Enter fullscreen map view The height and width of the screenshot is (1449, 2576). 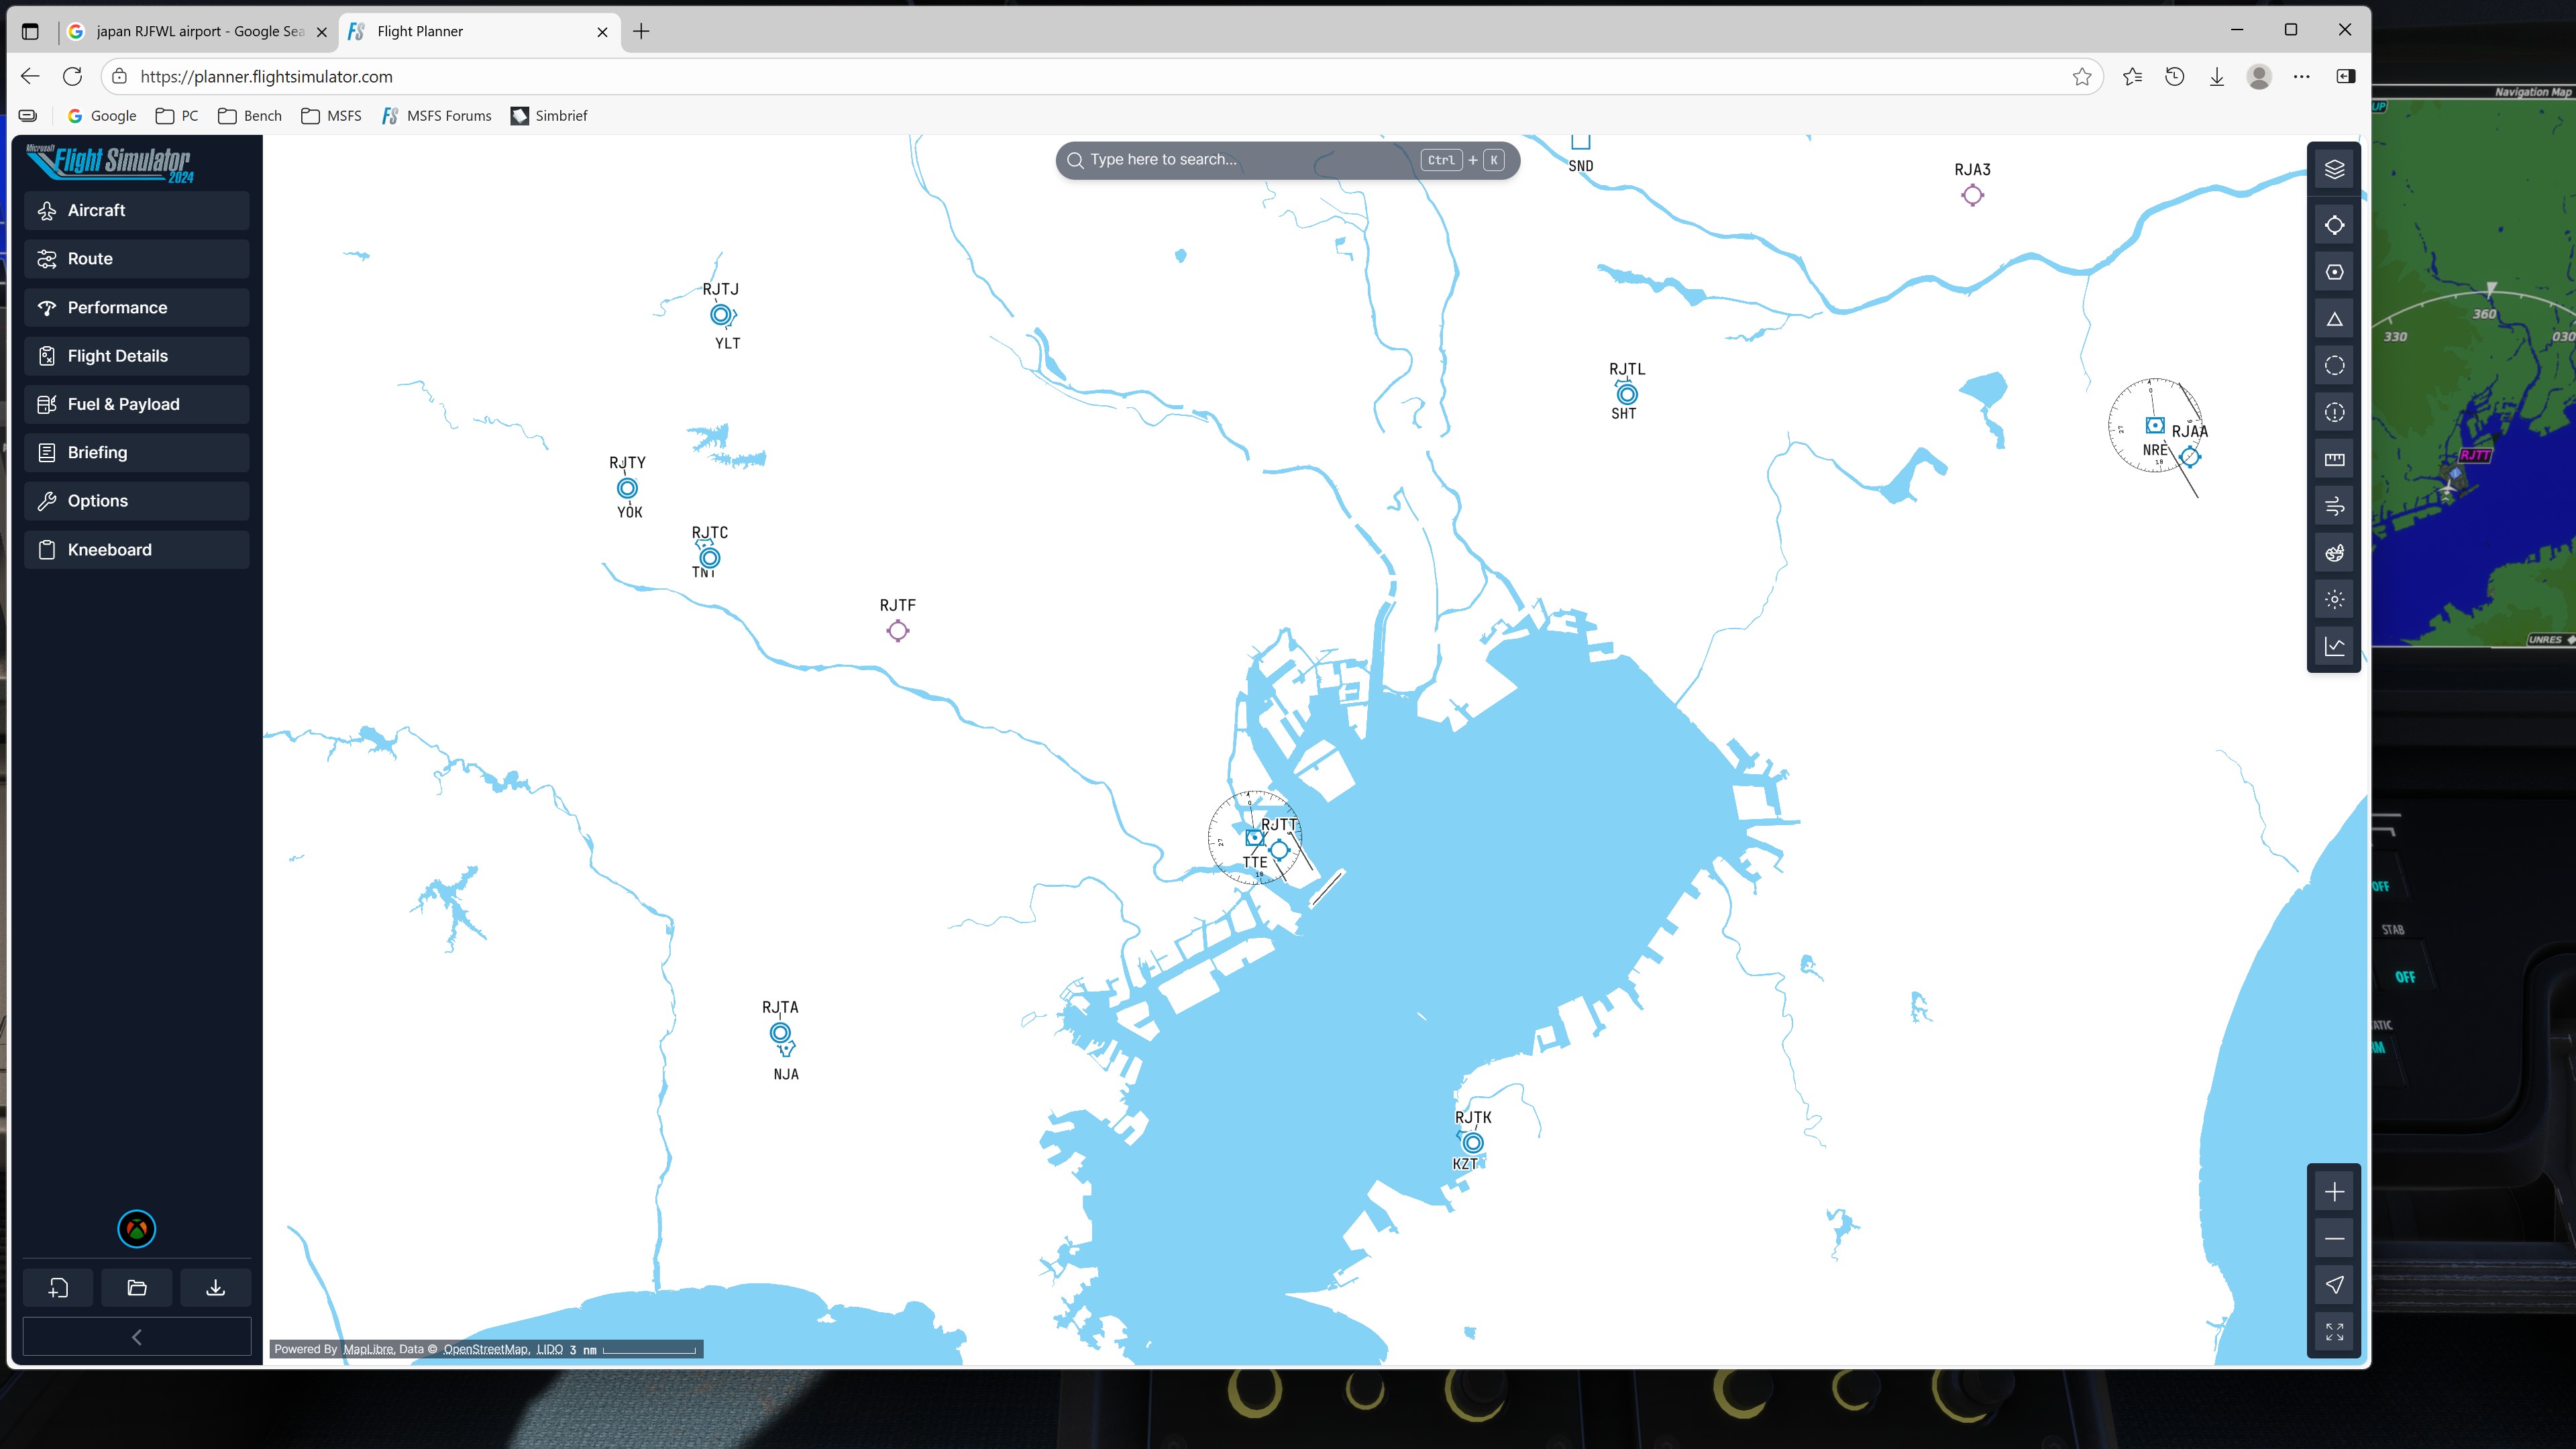(2334, 1332)
